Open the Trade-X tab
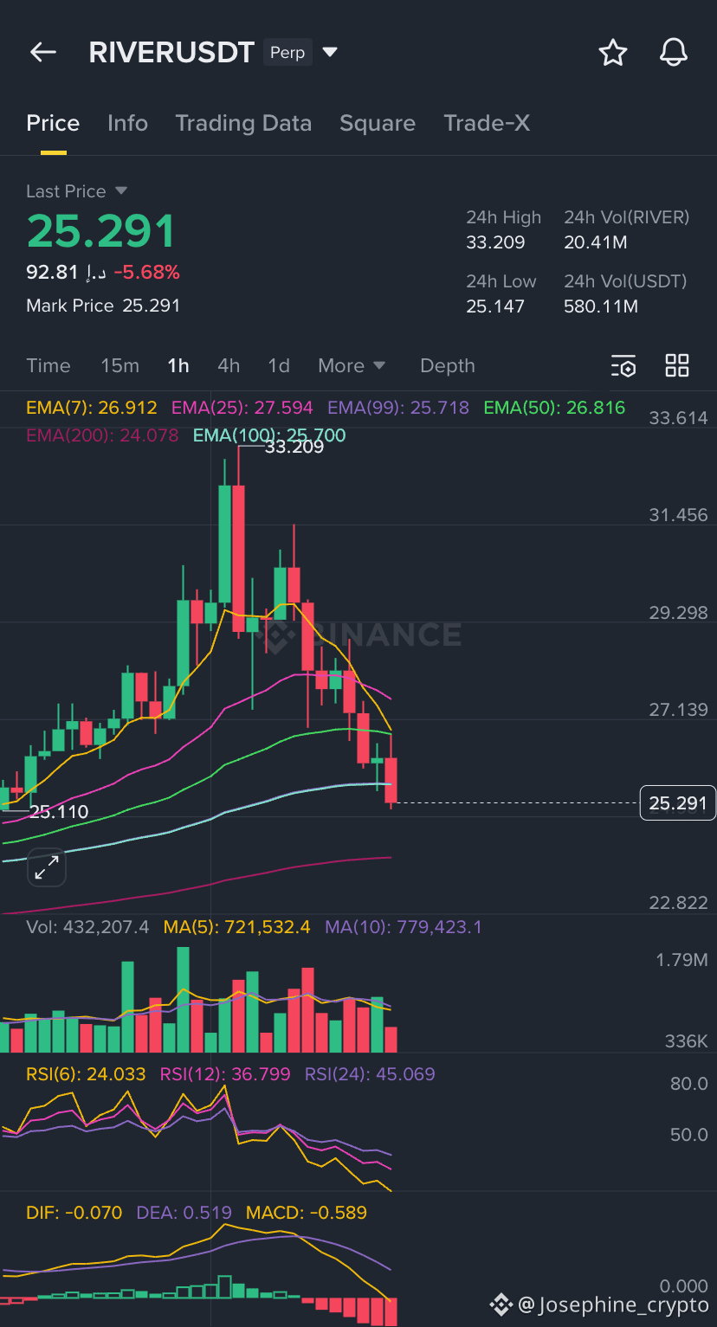The height and width of the screenshot is (1327, 717). click(487, 123)
